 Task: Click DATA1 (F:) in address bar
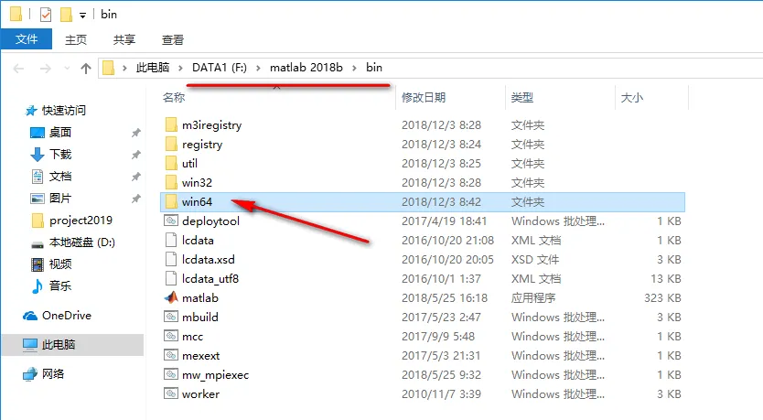220,68
